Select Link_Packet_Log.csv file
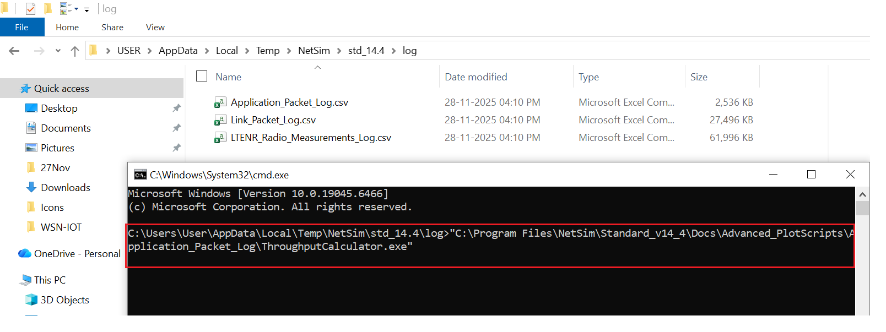The width and height of the screenshot is (886, 332). pos(273,120)
